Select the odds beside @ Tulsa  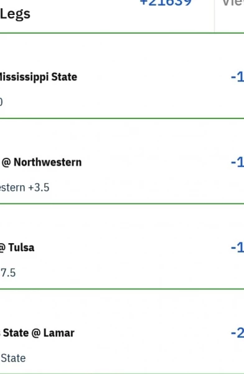pos(237,247)
